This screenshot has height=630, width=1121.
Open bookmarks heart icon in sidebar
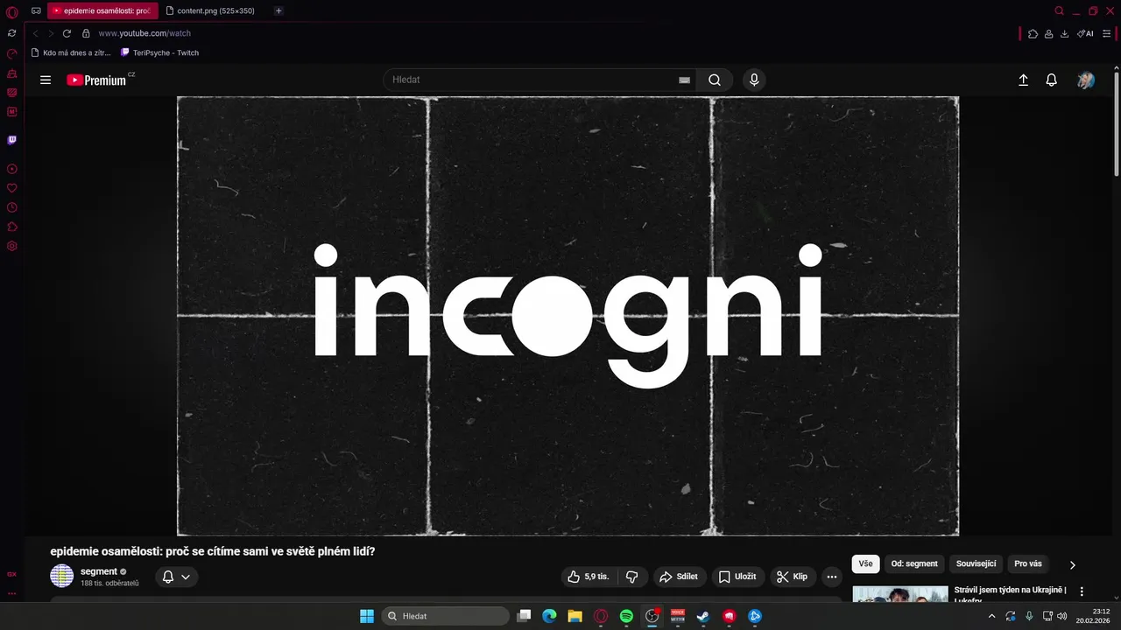click(11, 188)
